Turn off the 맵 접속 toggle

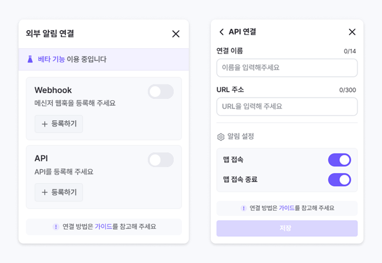tap(340, 160)
